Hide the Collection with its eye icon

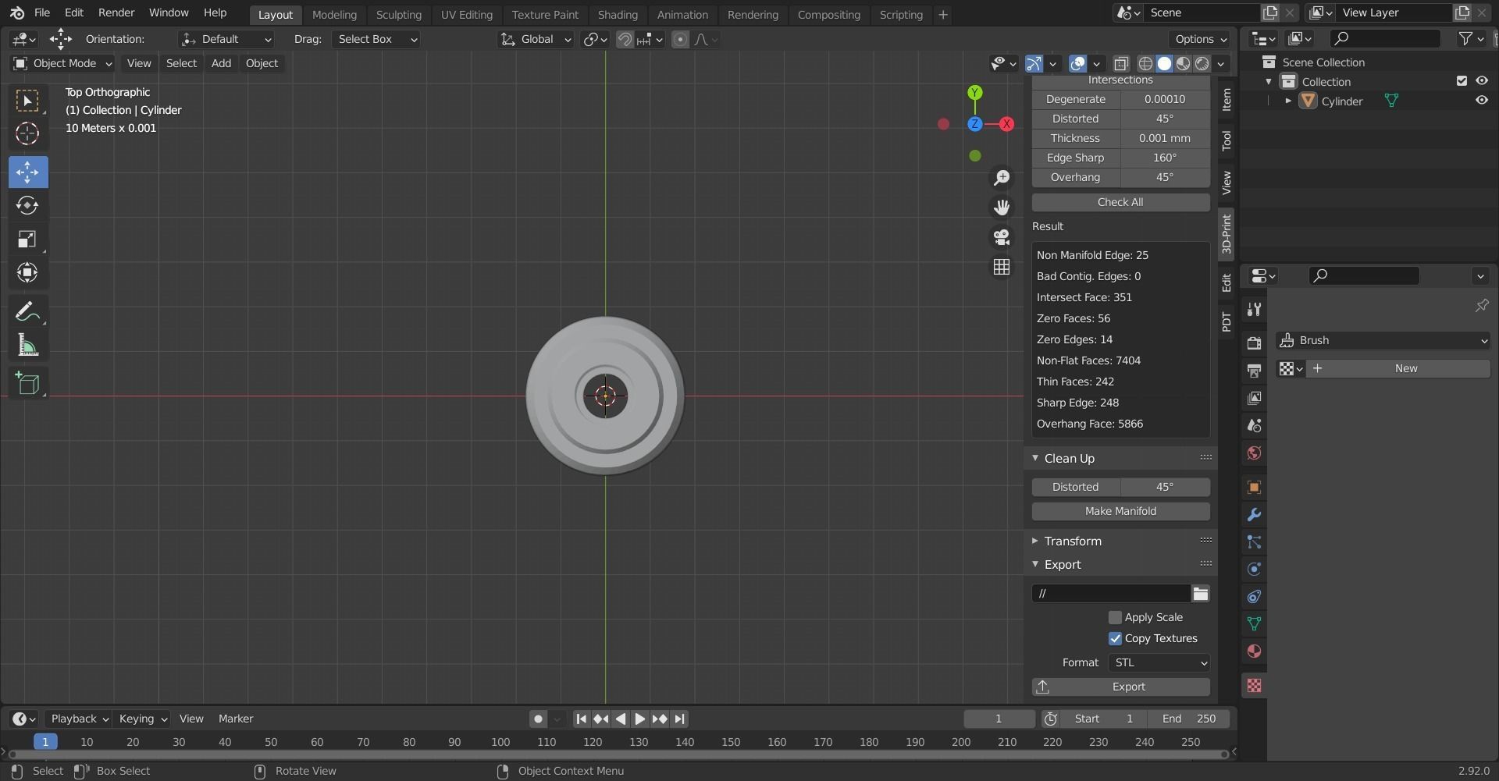1481,80
